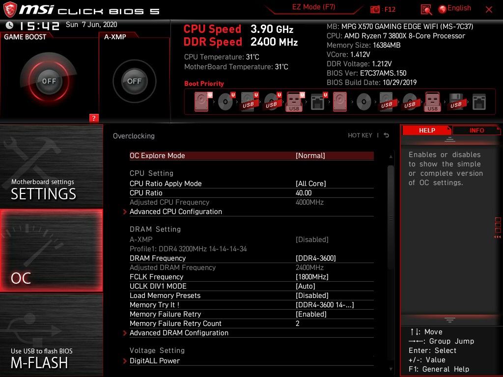Click the clock icon beside the time
The width and height of the screenshot is (503, 377).
point(10,25)
